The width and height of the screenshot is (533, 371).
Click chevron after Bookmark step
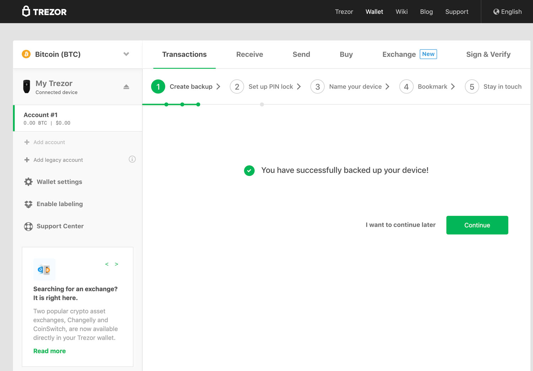453,86
